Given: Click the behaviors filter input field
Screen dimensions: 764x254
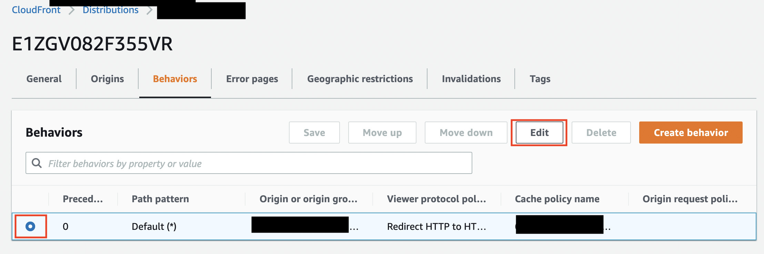Looking at the screenshot, I should 241,163.
